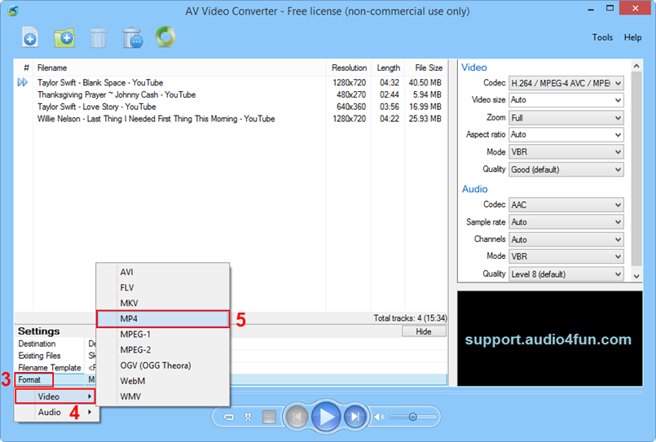Viewport: 656px width, 442px height.
Task: Select Taylor Swift - Love Story track
Action: (231, 107)
